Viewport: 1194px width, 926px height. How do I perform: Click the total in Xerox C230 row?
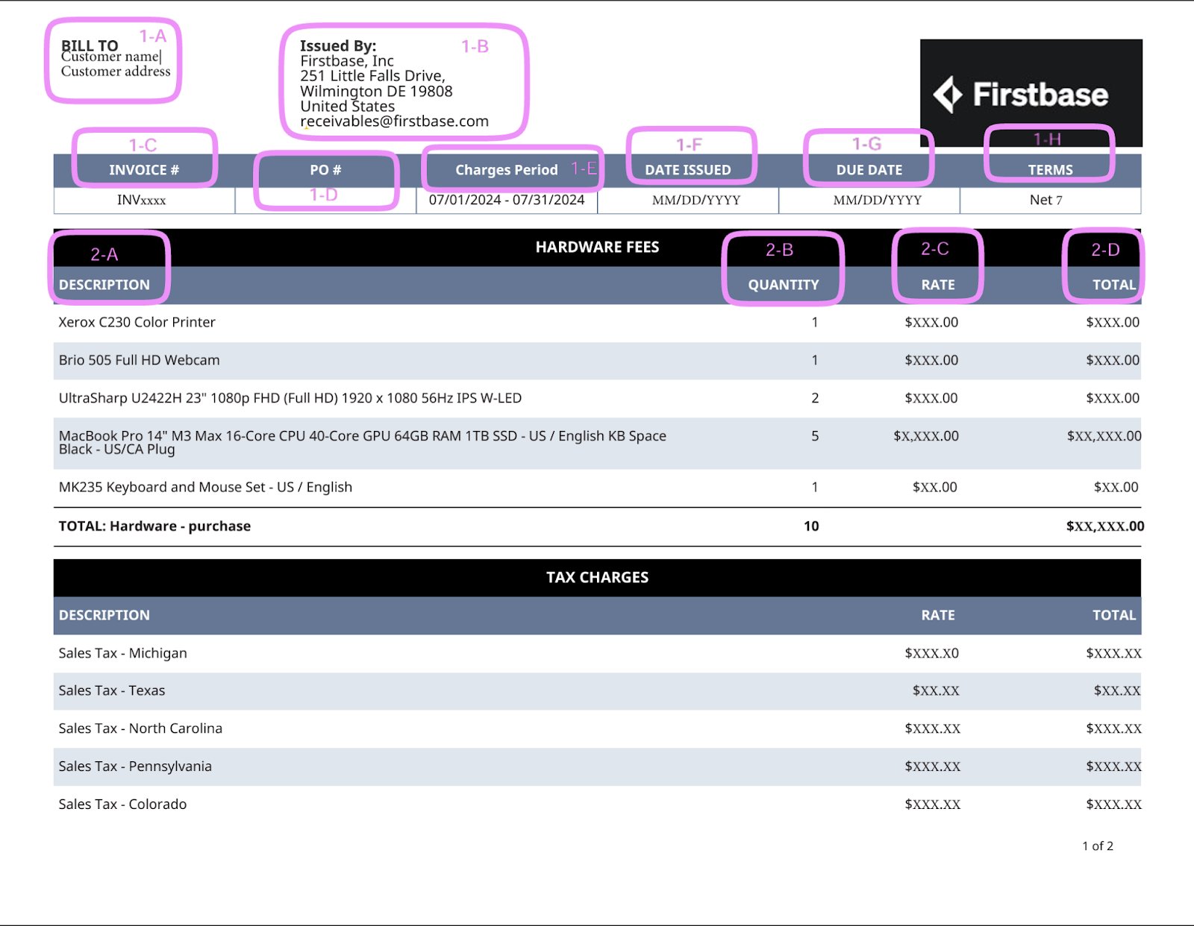(x=1113, y=322)
